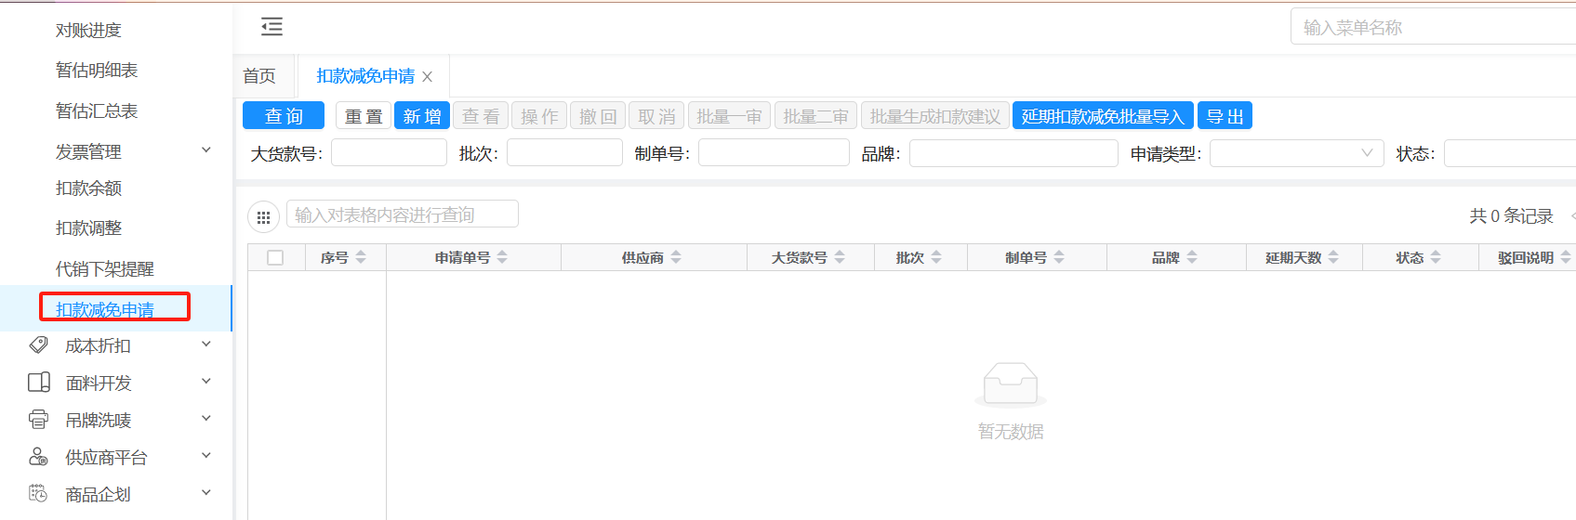Image resolution: width=1576 pixels, height=520 pixels.
Task: Open the 申请类型 dropdown
Action: (1296, 153)
